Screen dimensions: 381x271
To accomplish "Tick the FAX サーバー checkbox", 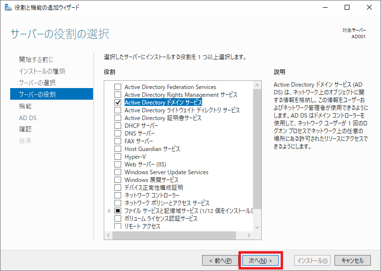I will tap(118, 141).
